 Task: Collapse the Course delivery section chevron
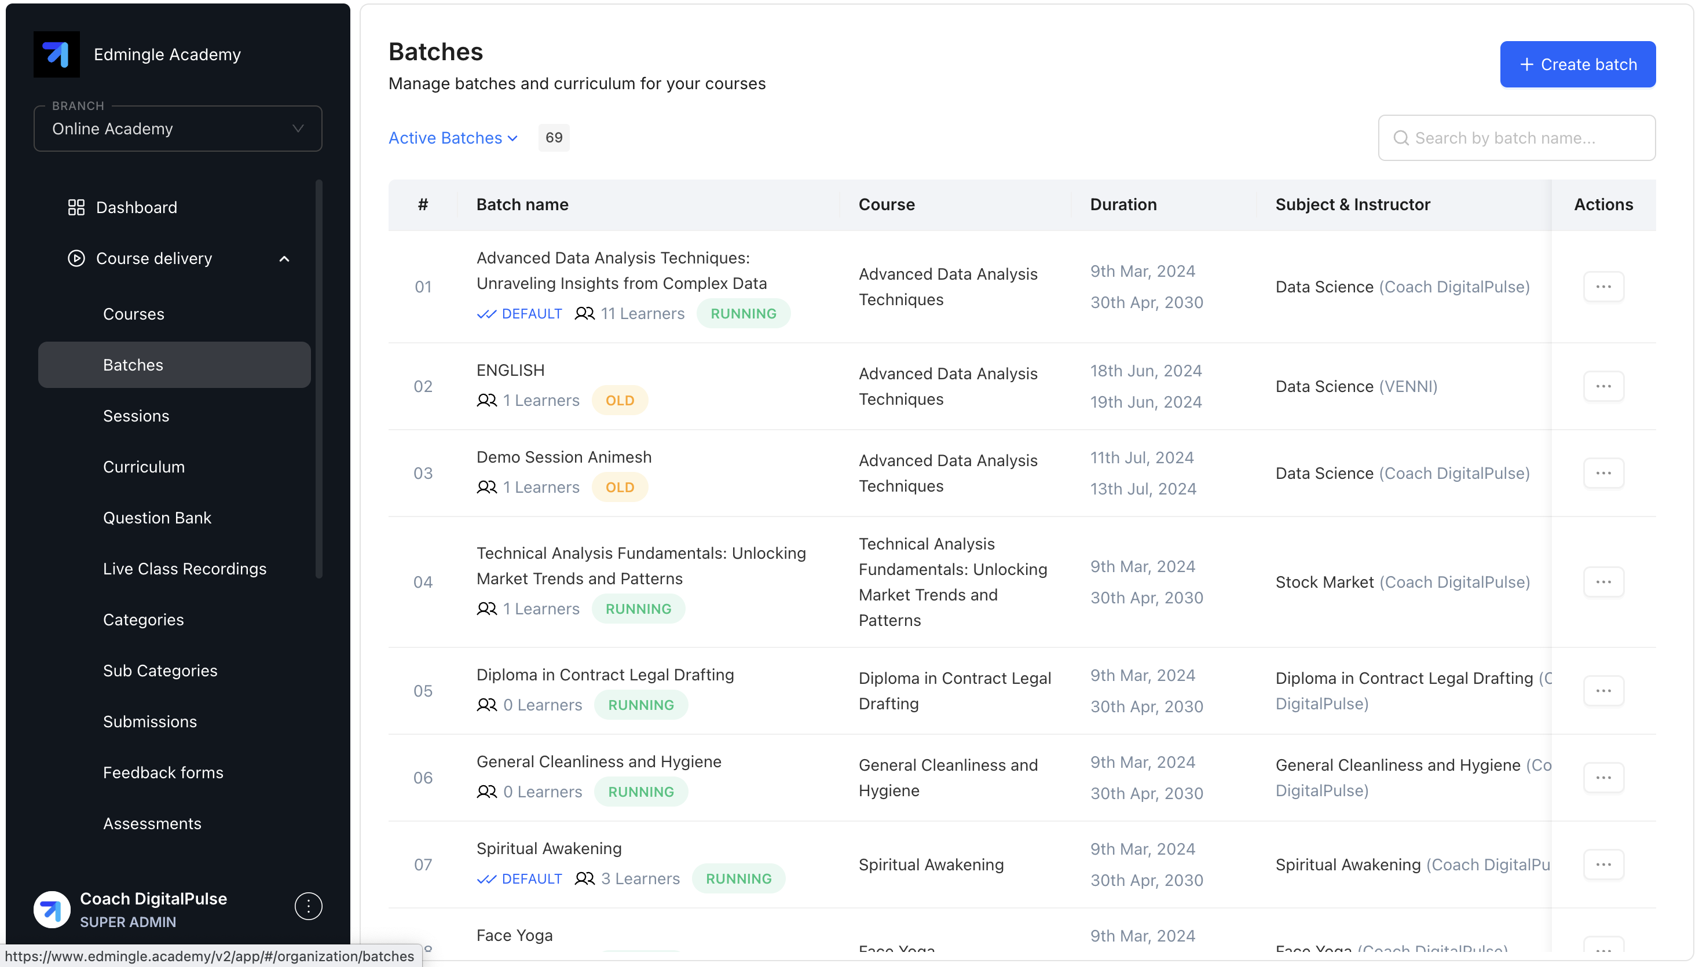pyautogui.click(x=284, y=259)
